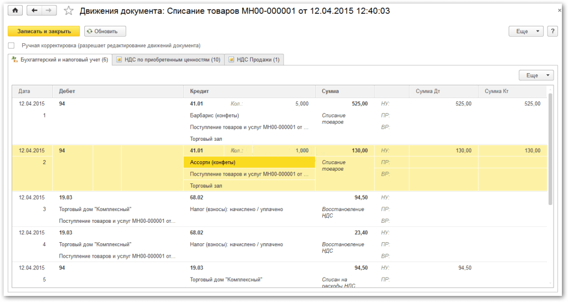
Task: Go forward with the right arrow
Action: (x=49, y=11)
